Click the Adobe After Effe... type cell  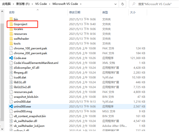click(x=114, y=126)
